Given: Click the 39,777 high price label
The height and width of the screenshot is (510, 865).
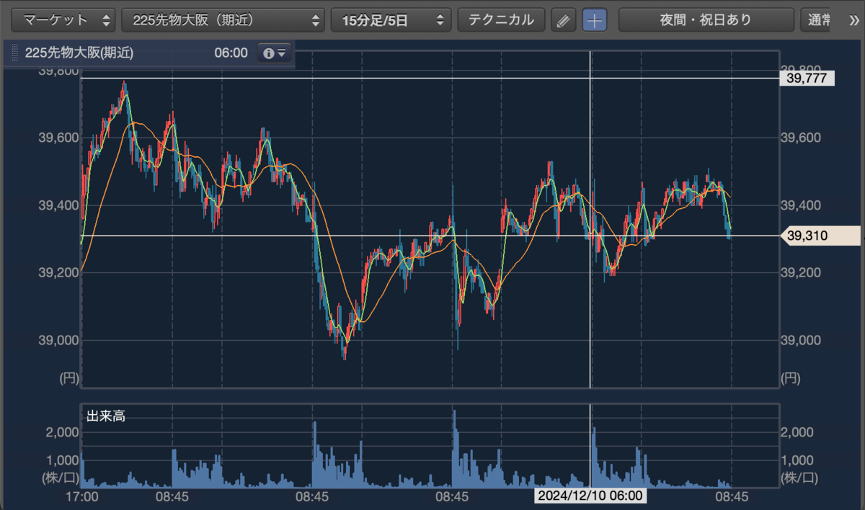Looking at the screenshot, I should [x=807, y=78].
